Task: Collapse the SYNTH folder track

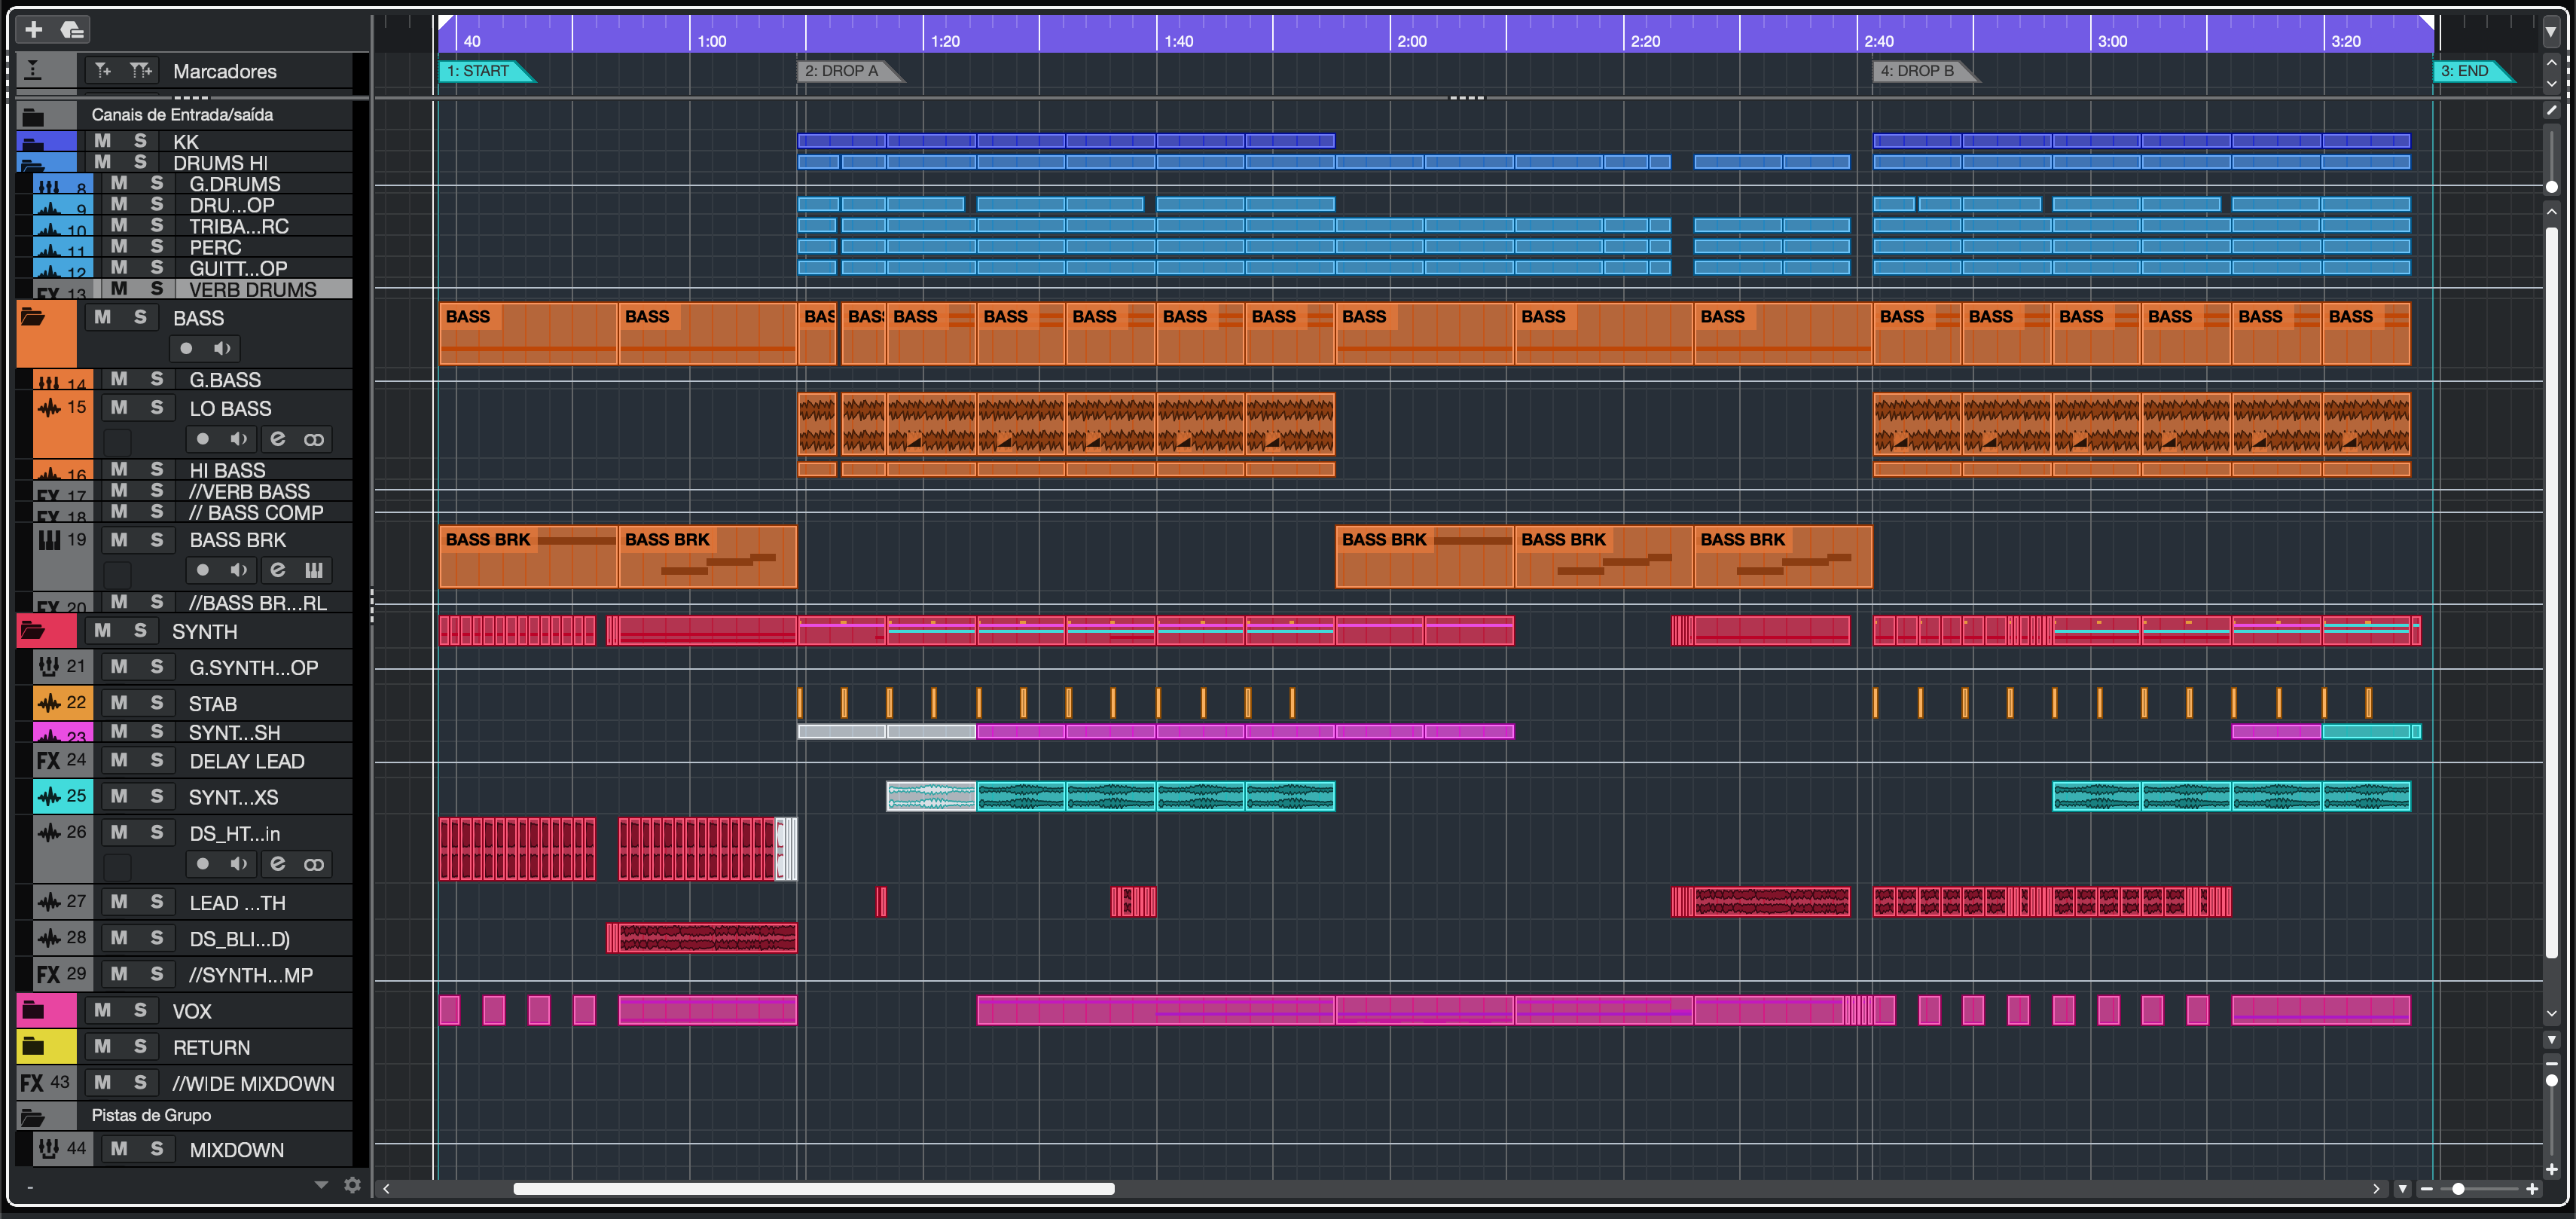Action: click(x=33, y=630)
